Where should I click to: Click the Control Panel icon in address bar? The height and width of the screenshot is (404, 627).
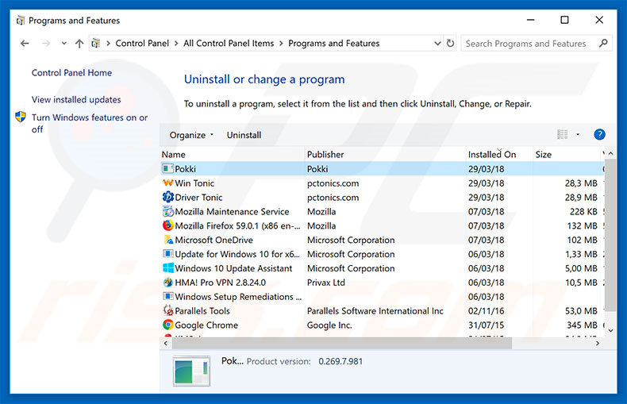pos(95,43)
